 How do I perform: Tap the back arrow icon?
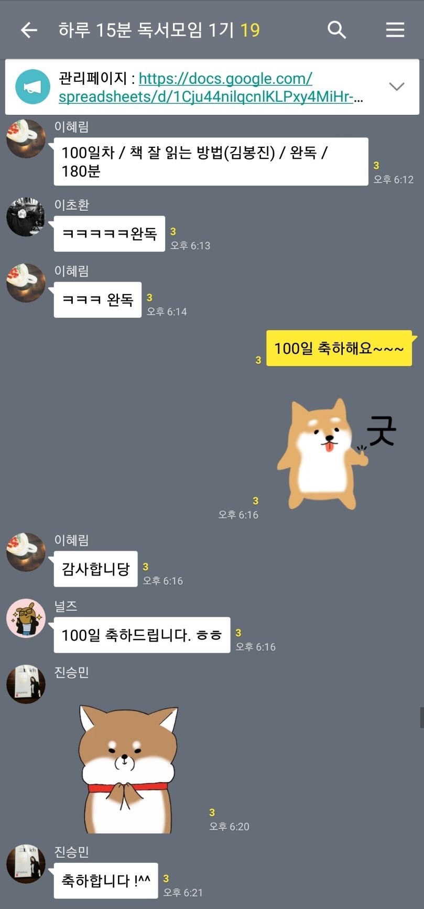(x=29, y=30)
